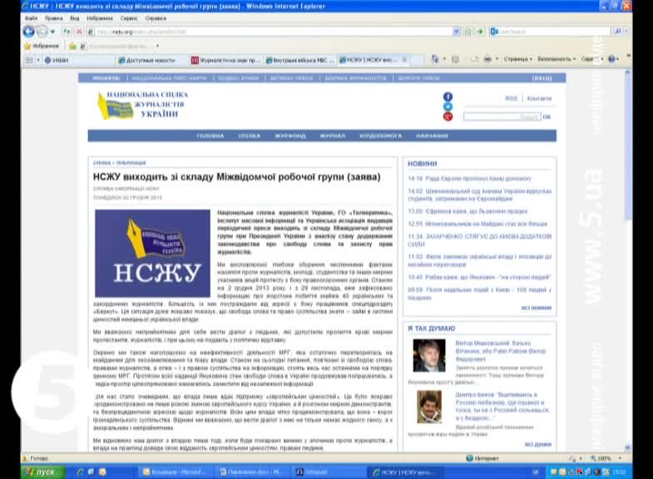The image size is (653, 479).
Task: Click the Контакти link
Action: coord(538,98)
